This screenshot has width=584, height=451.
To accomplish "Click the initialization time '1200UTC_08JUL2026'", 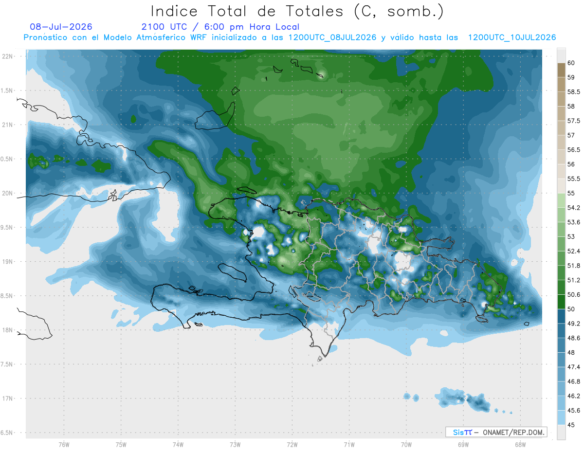I will 332,37.
